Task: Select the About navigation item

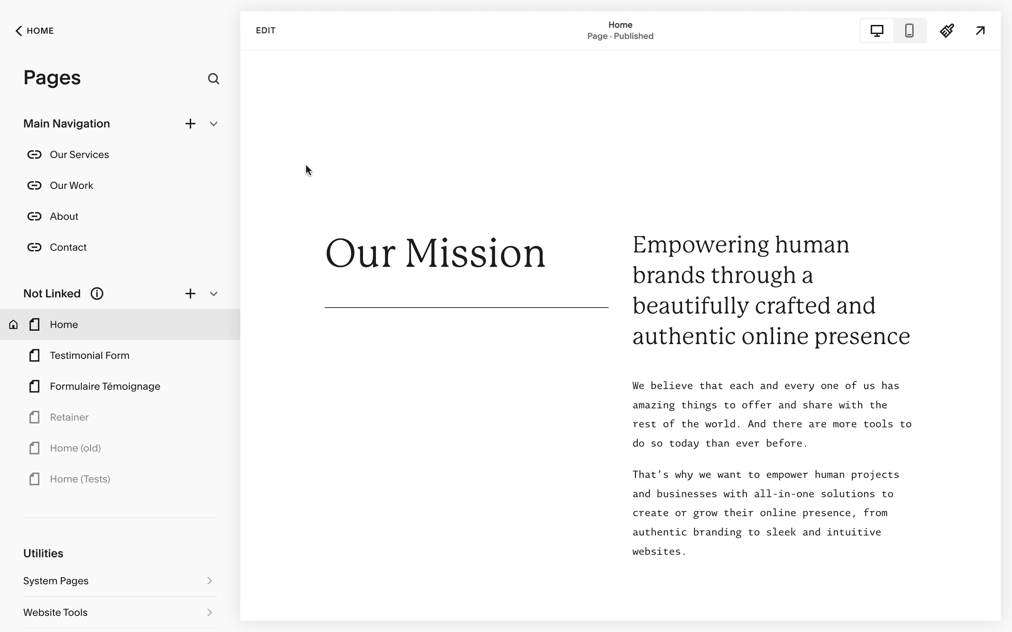Action: coord(64,216)
